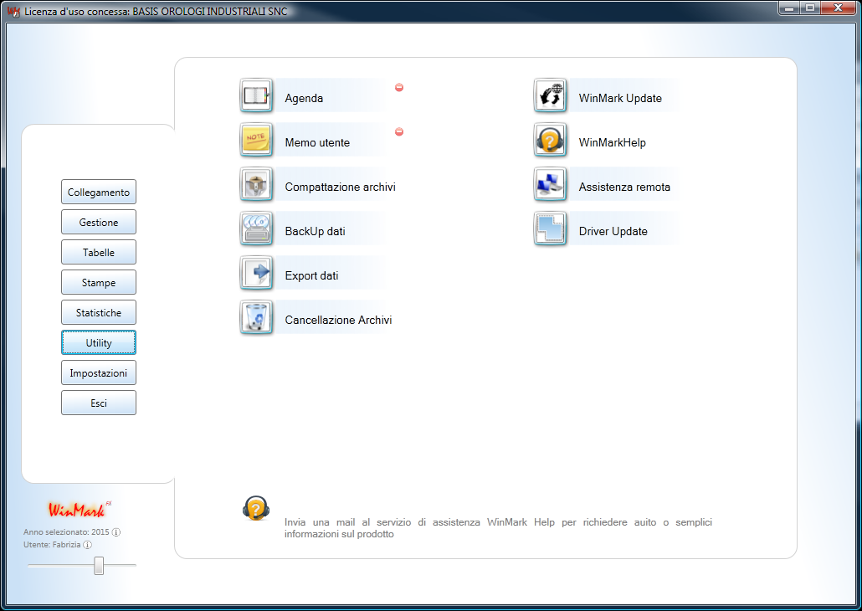Click the Esci button to exit

click(99, 403)
